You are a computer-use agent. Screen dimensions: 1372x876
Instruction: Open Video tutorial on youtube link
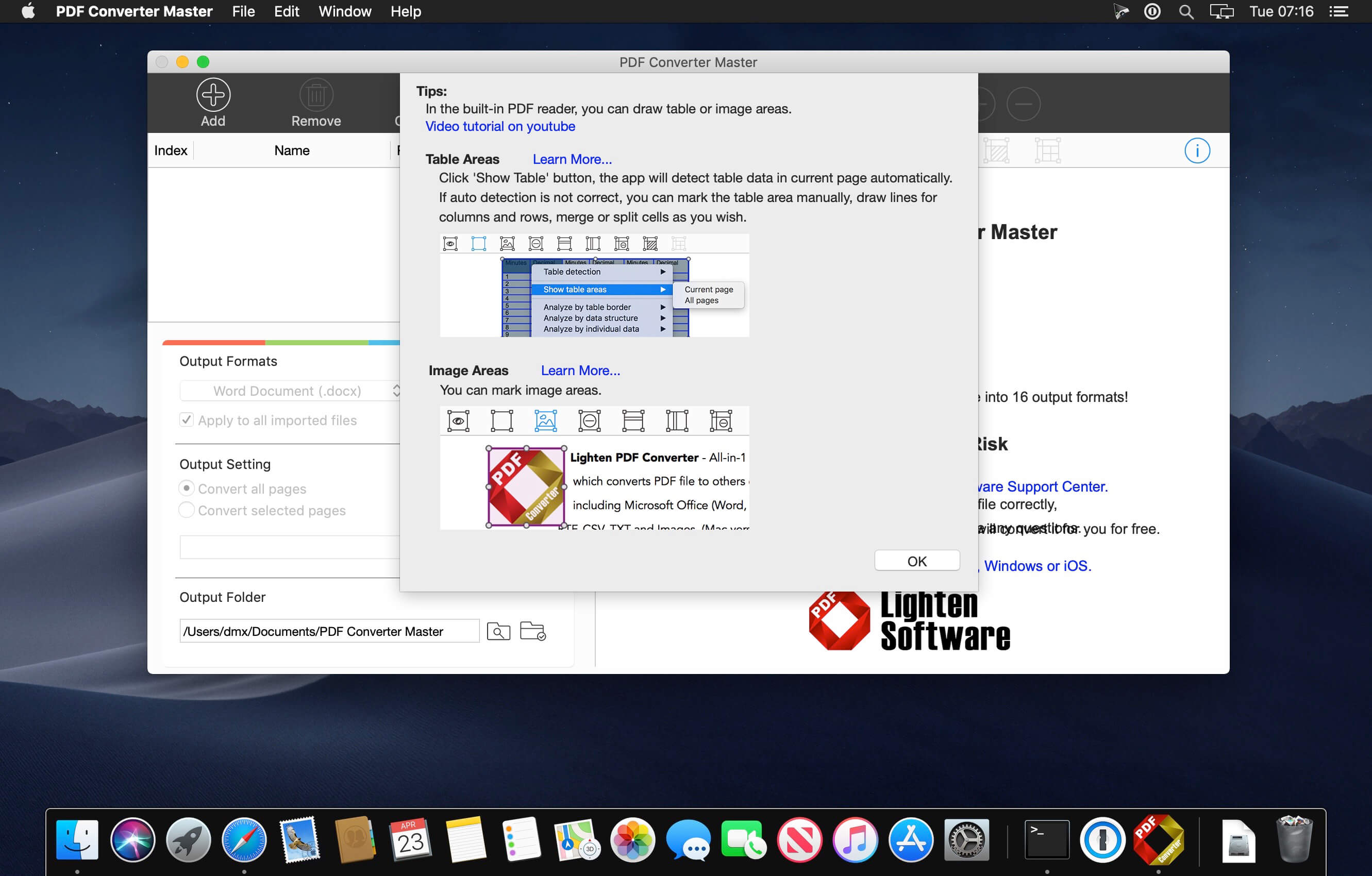(x=500, y=126)
